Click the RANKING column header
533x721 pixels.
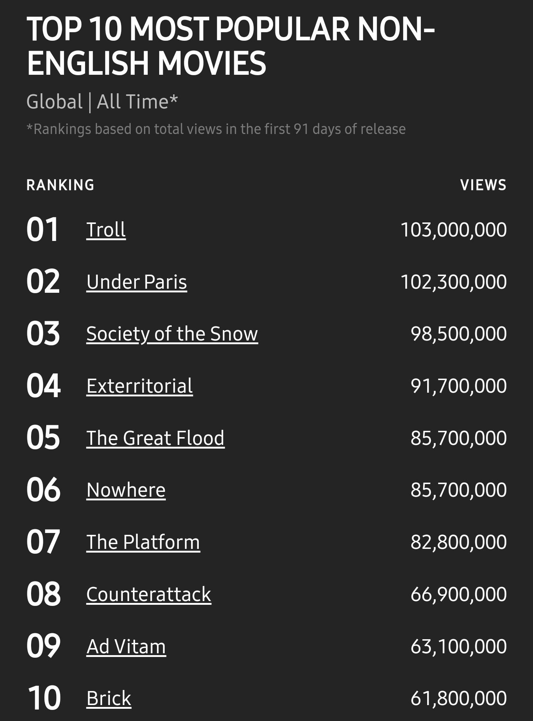61,185
